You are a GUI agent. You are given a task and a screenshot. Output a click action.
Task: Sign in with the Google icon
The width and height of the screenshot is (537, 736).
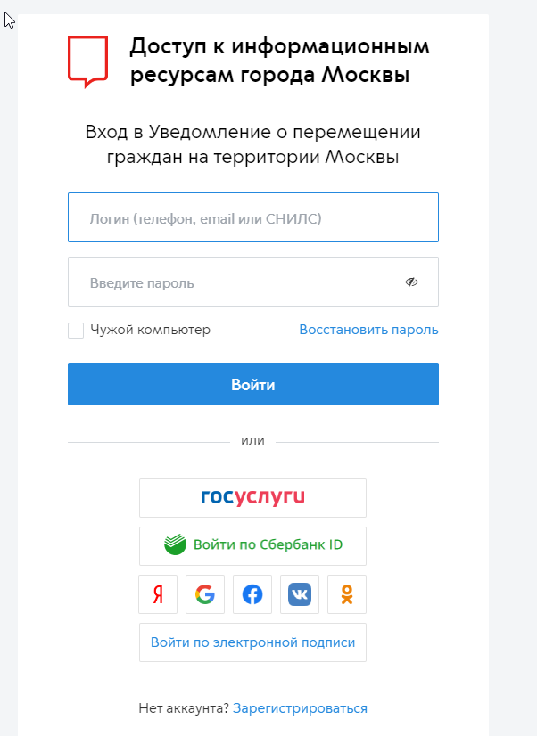click(x=205, y=594)
